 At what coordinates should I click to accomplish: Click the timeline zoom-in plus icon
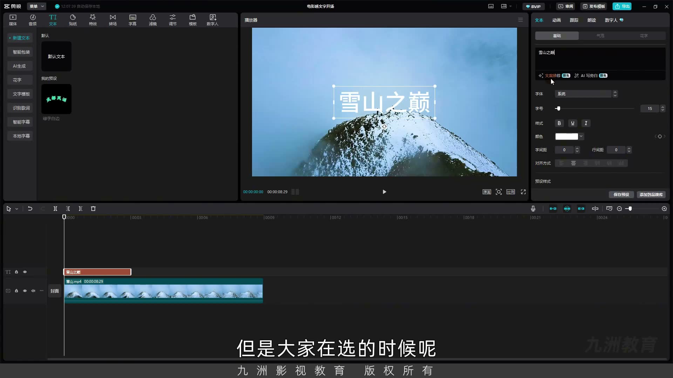tap(664, 209)
